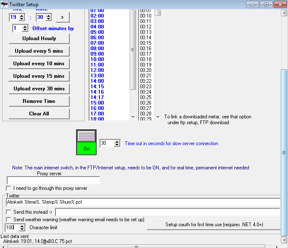Open Setup oauth for first time use

click(x=213, y=225)
